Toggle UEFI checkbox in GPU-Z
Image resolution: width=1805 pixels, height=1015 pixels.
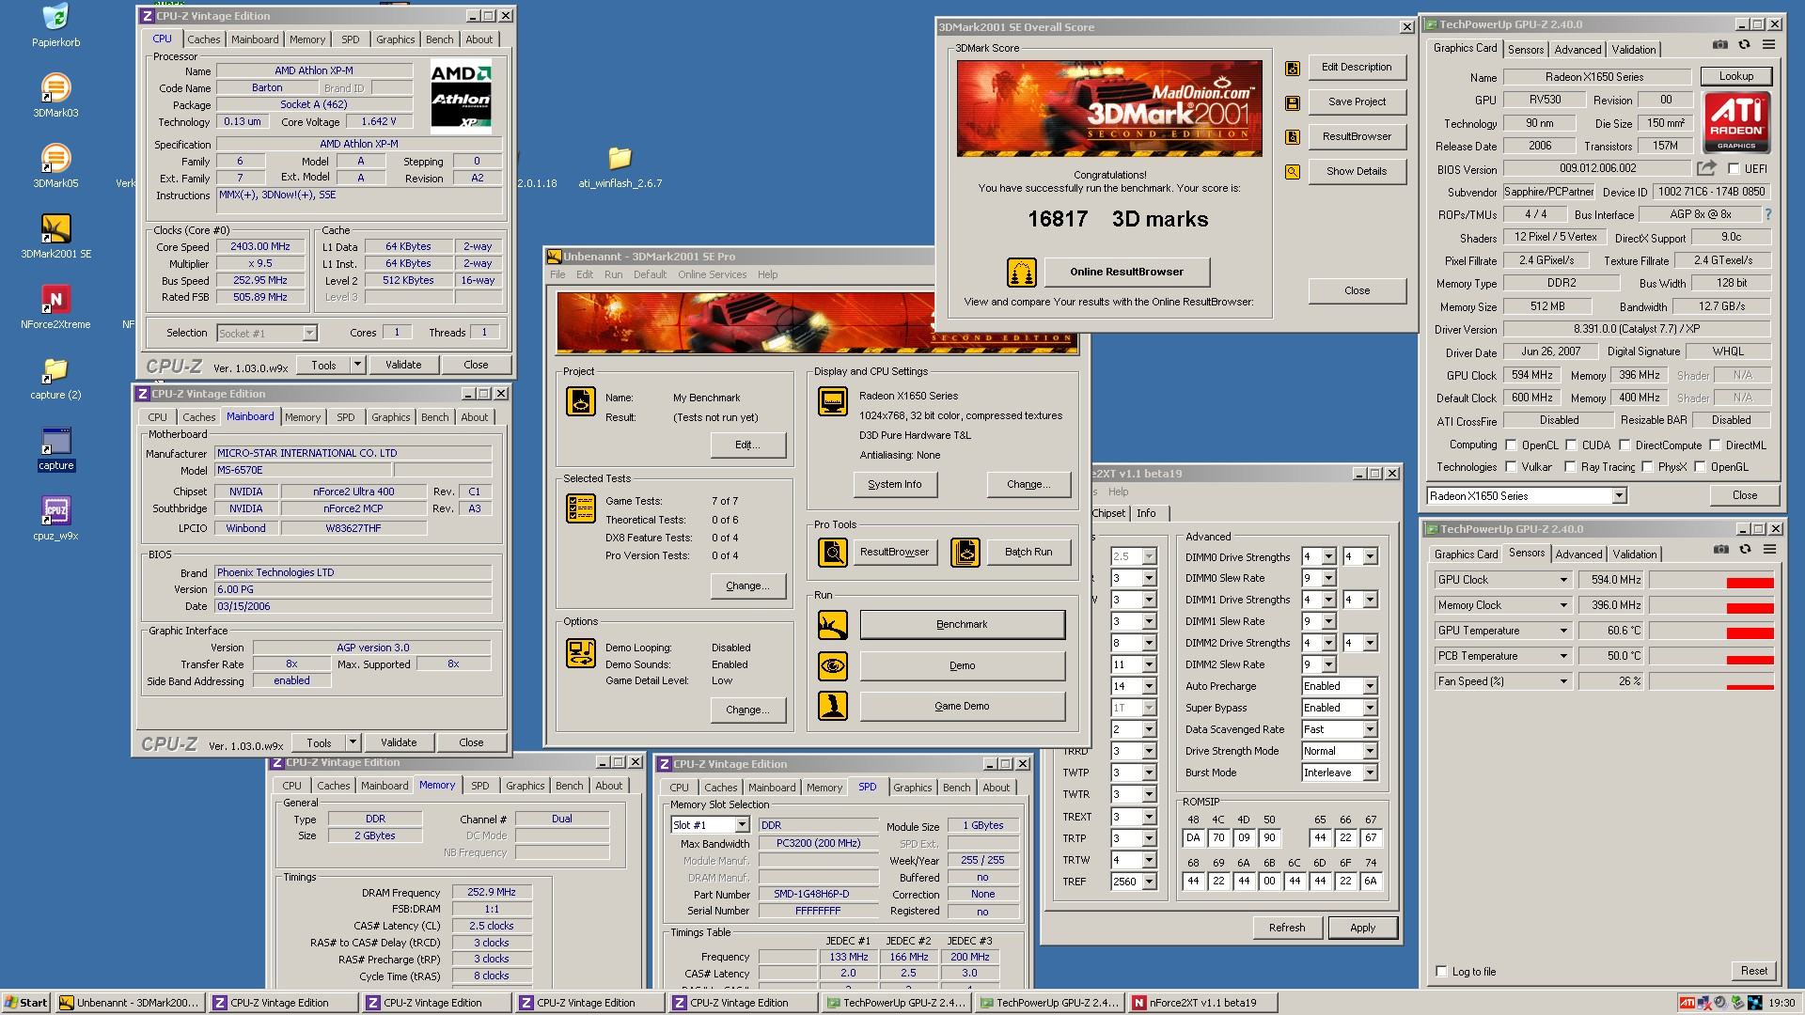coord(1734,169)
